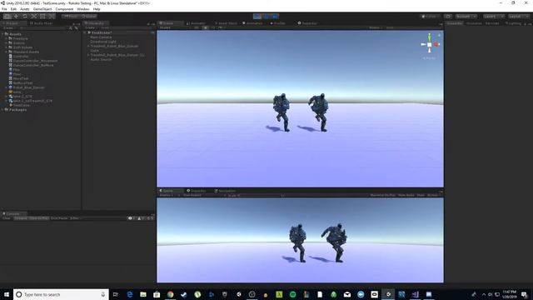Switch to the Audio Mixer tab
The width and height of the screenshot is (533, 300).
42,23
